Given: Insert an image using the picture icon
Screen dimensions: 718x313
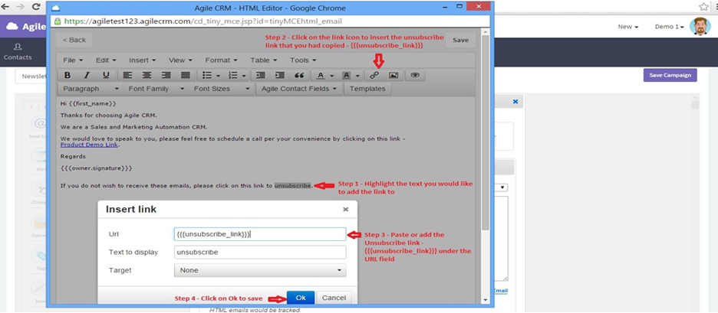Looking at the screenshot, I should tap(394, 76).
